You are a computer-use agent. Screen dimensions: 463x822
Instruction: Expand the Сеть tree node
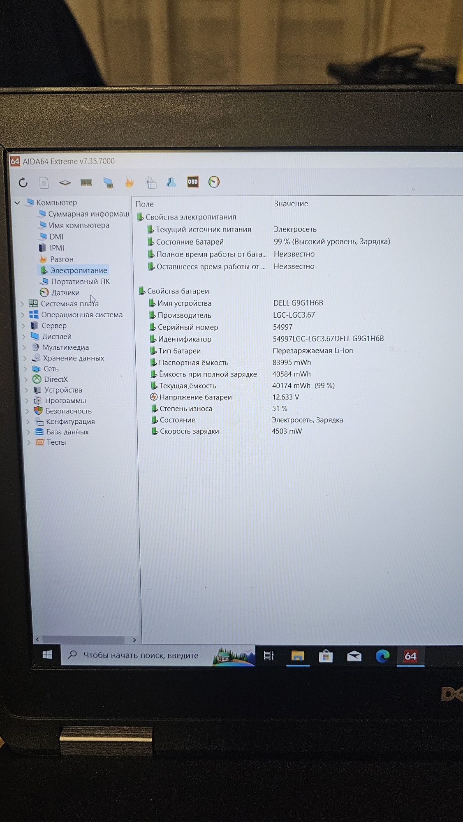tap(25, 369)
